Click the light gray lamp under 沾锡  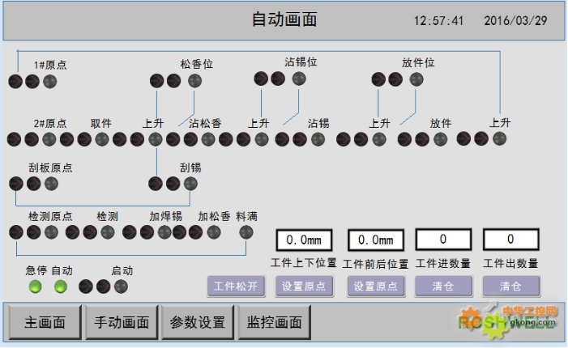click(x=318, y=139)
